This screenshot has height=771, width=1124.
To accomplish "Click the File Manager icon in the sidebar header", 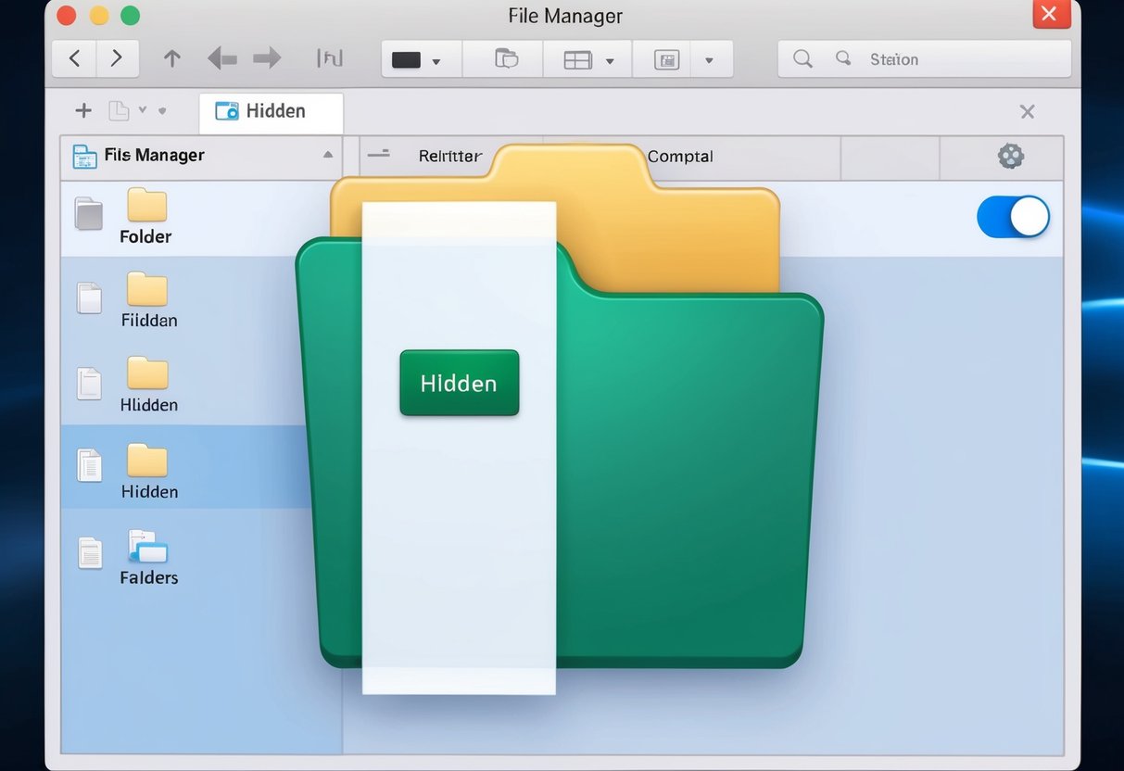I will point(85,155).
